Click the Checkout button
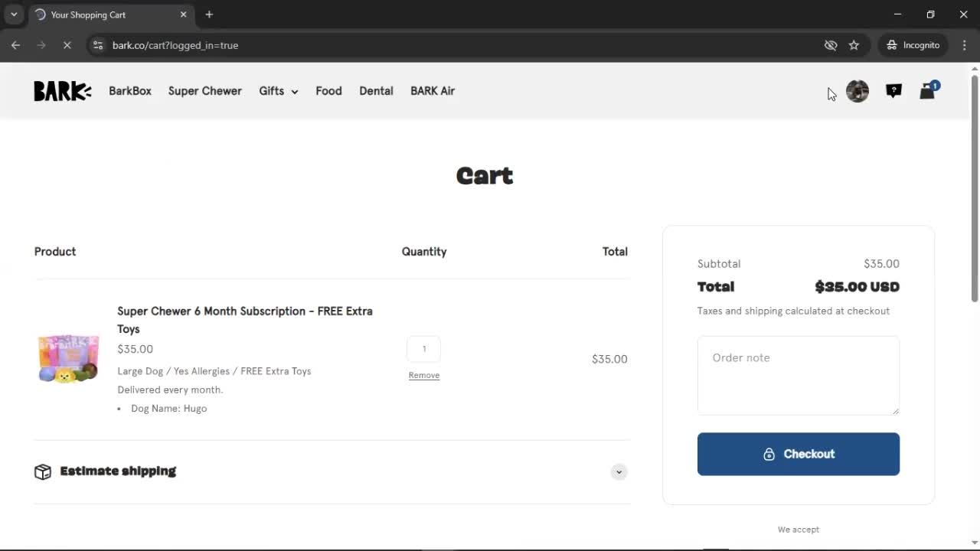Image resolution: width=980 pixels, height=551 pixels. pos(799,454)
